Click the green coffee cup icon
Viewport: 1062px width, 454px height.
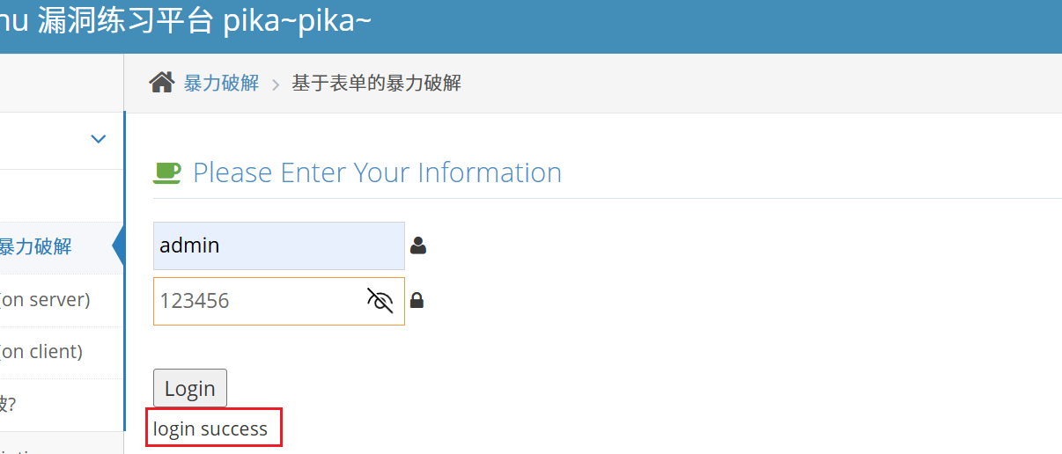click(167, 172)
